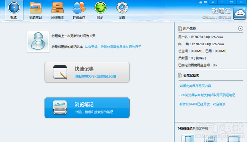Viewport: 247px width, 142px height.
Task: Click the 轻笔记动态 header icon
Action: [180, 75]
